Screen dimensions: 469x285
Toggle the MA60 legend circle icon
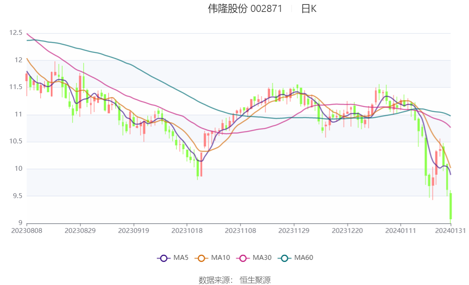284,258
